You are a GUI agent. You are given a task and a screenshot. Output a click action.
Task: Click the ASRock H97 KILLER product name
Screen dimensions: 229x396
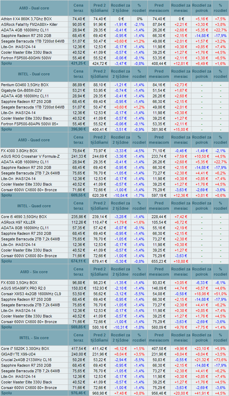point(18,222)
